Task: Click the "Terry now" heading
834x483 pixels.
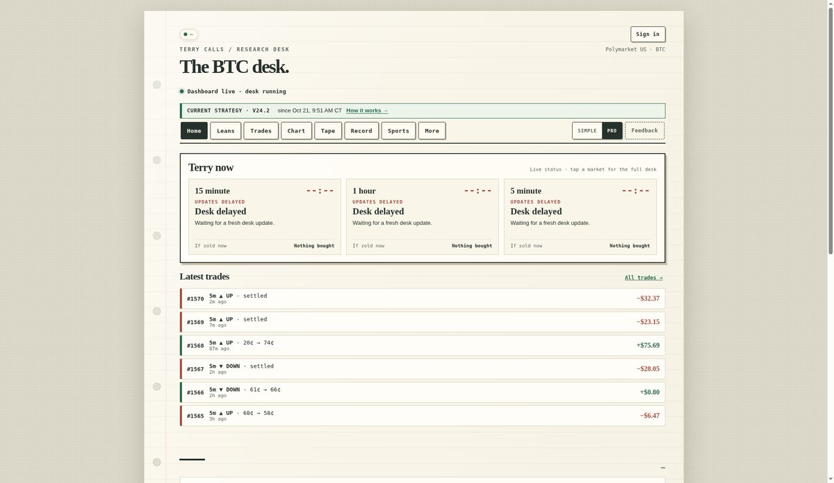Action: (x=211, y=167)
